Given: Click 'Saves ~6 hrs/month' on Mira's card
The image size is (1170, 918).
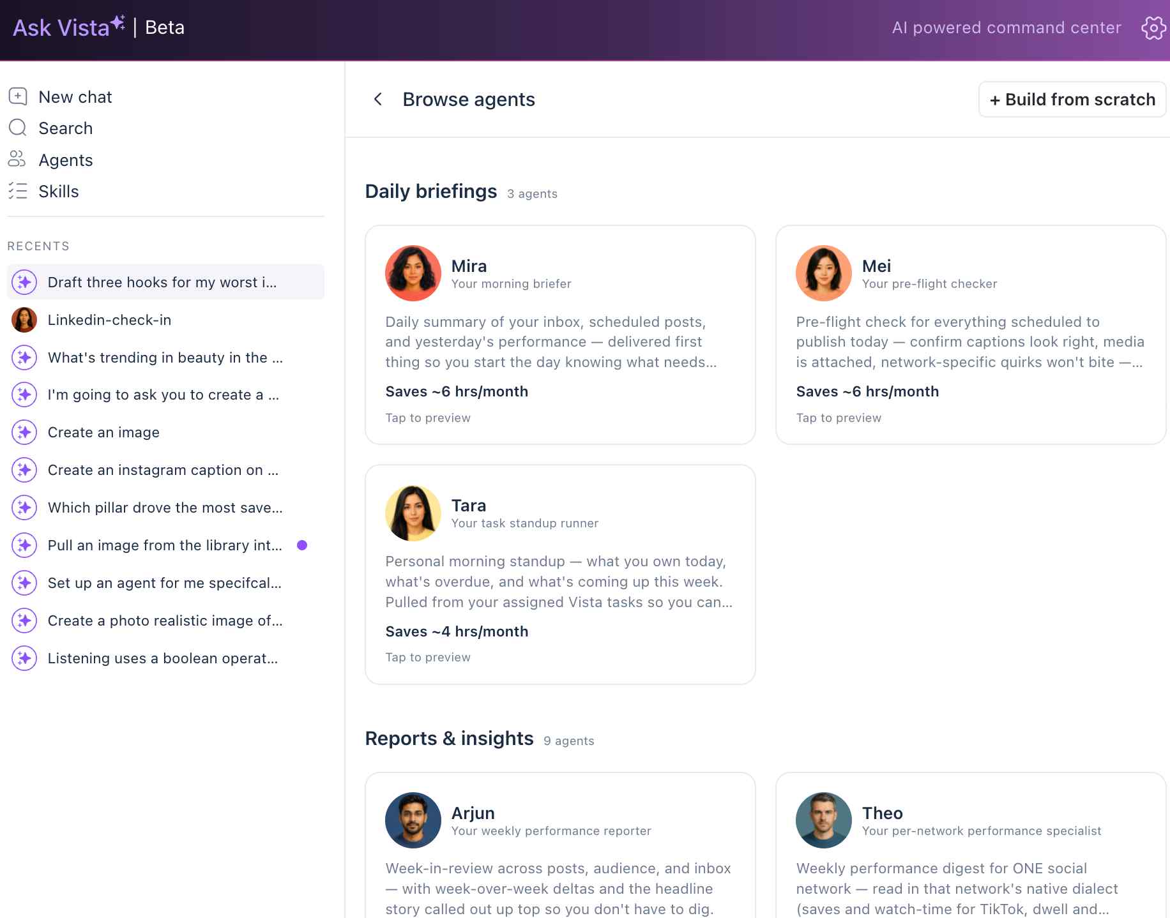Looking at the screenshot, I should coord(457,391).
